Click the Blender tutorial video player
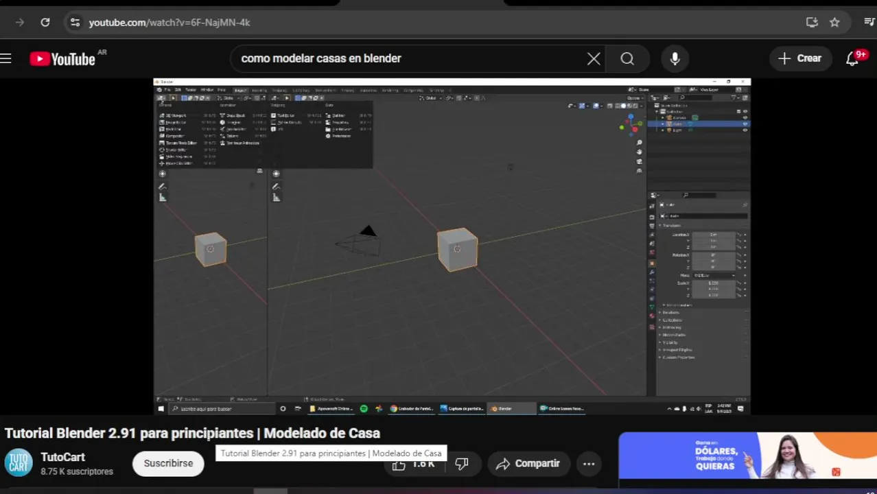877x494 pixels. pos(452,246)
